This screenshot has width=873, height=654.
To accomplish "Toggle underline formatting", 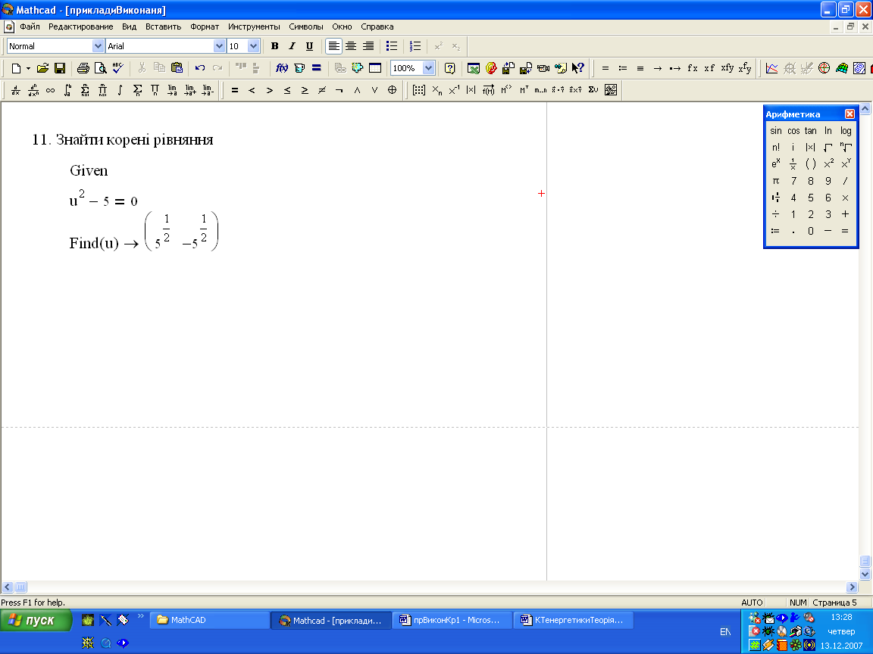I will click(x=309, y=46).
